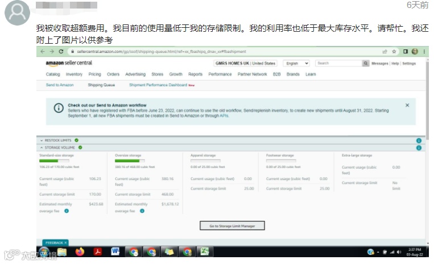Open the Messages link
This screenshot has height=264, width=434.
[380, 64]
